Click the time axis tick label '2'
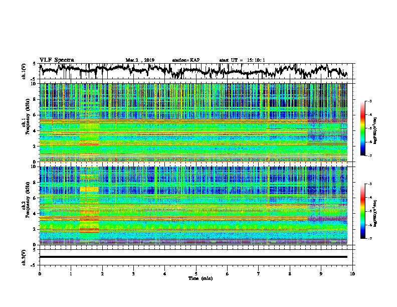 coord(102,274)
